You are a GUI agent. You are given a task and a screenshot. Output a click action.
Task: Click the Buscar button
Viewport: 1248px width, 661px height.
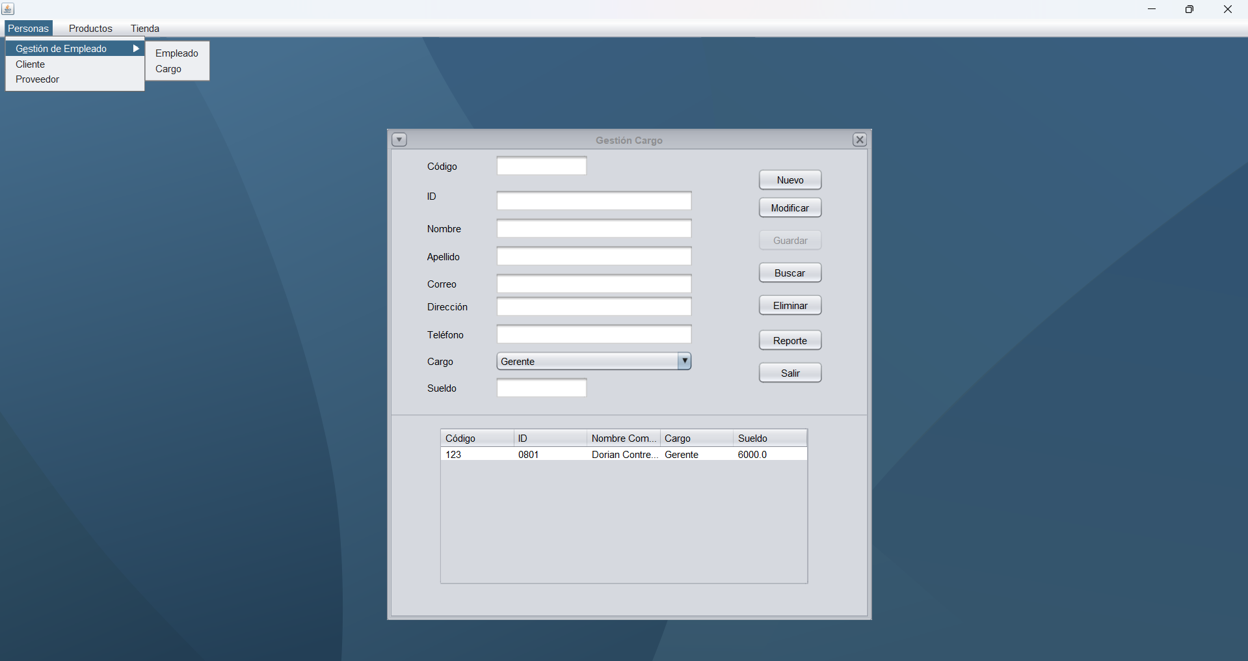click(790, 273)
